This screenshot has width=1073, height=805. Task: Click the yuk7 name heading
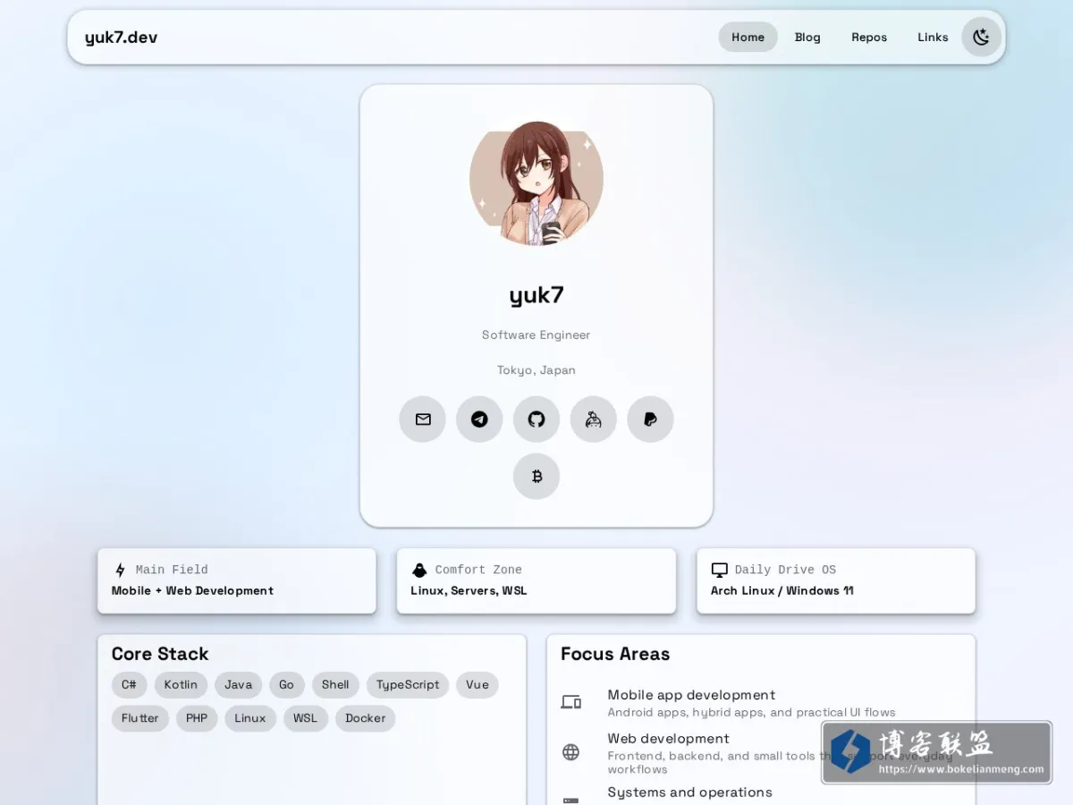click(x=536, y=295)
